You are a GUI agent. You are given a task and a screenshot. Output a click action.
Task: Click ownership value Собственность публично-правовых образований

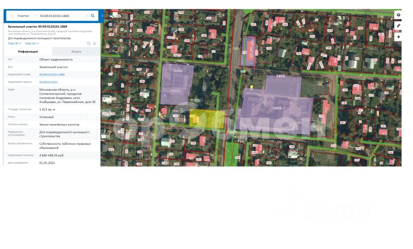[65, 146]
